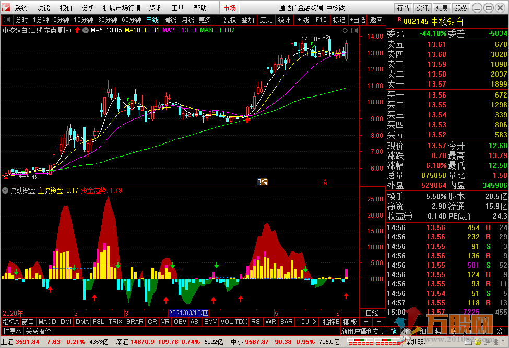Switch indicator to OBV
Image resolution: width=509 pixels, height=348 pixels.
[x=180, y=322]
